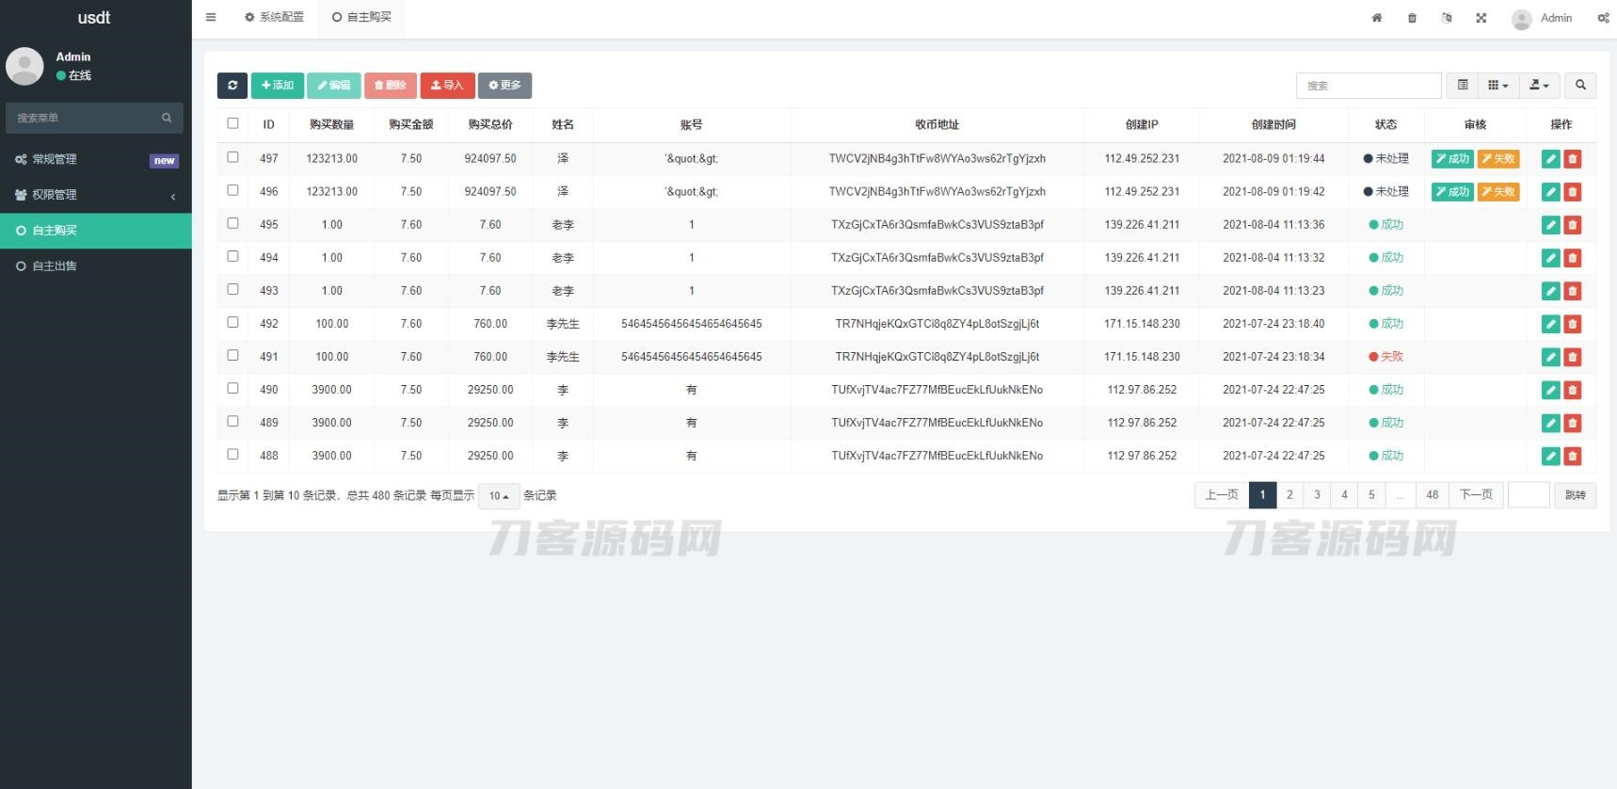Viewport: 1617px width, 789px height.
Task: Sort by 创建时间 column header
Action: (x=1273, y=124)
